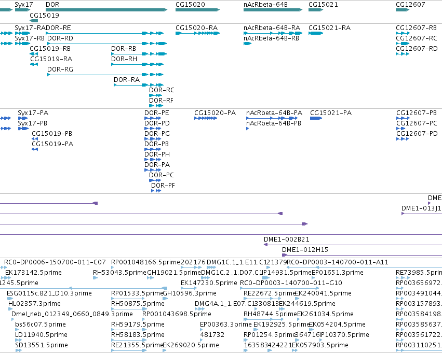Click the DOR-RA transcript label
The width and height of the screenshot is (442, 353).
(x=127, y=80)
